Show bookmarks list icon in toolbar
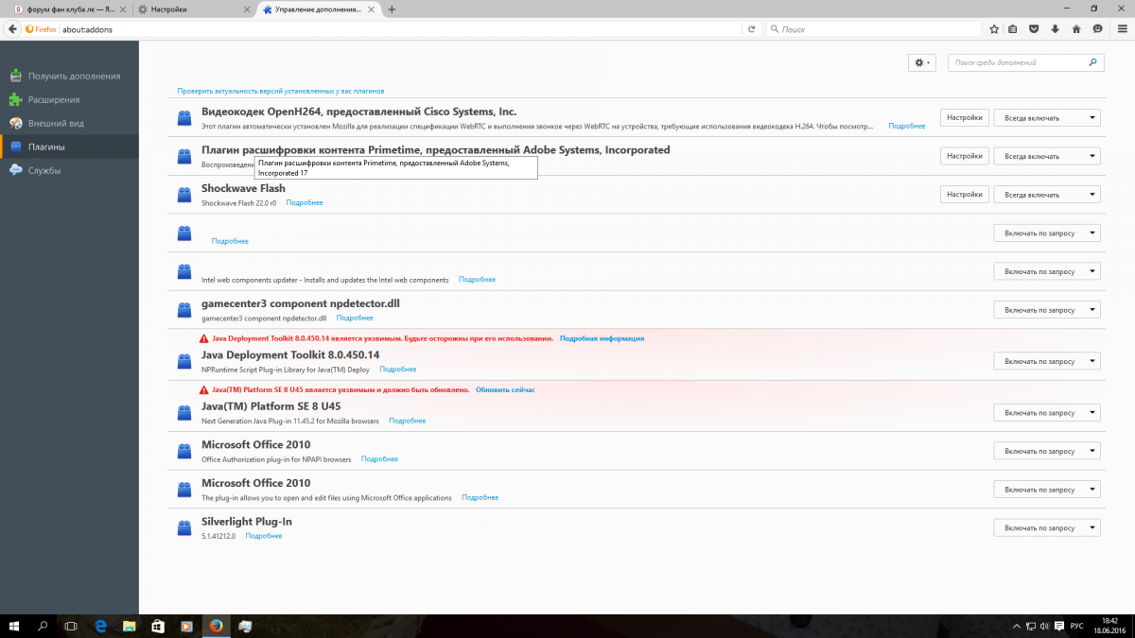Screen dimensions: 1135x638 coord(1013,29)
